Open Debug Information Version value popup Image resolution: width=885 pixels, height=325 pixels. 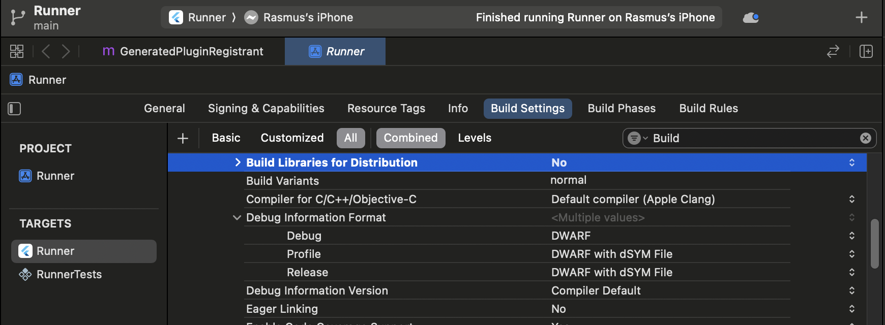pyautogui.click(x=852, y=290)
